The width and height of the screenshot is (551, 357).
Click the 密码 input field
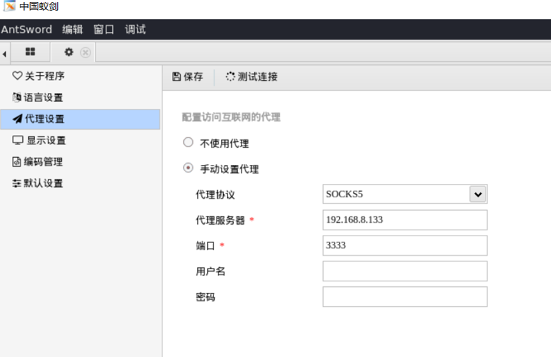point(405,297)
